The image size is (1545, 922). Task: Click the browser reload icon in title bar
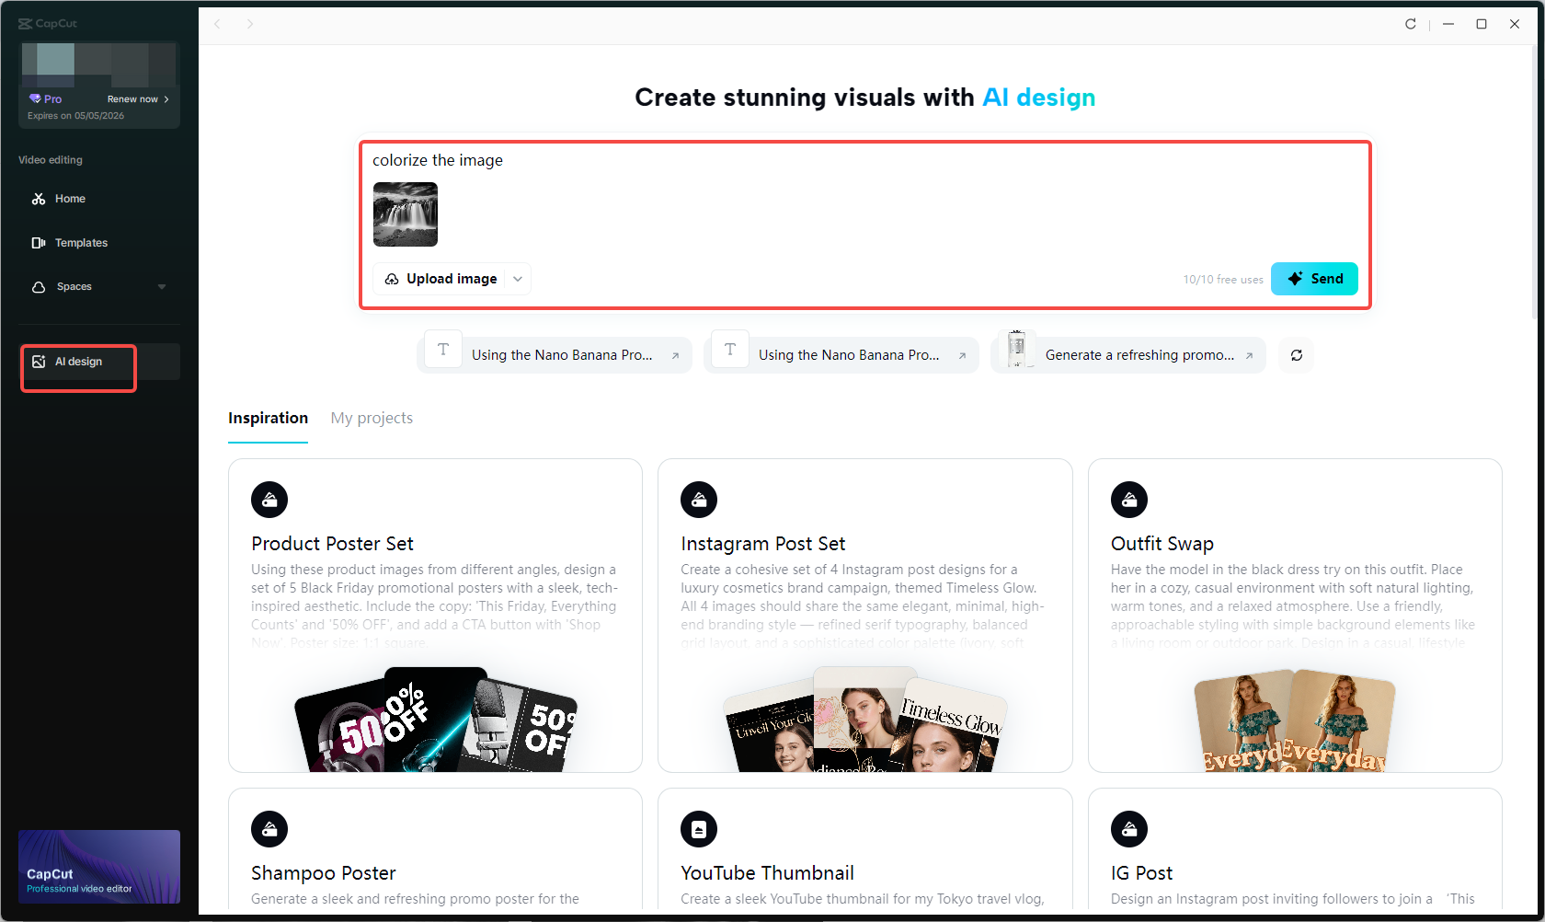pos(1410,24)
